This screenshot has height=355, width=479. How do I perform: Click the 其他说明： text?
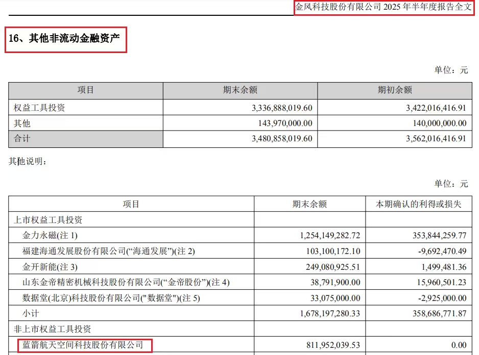pyautogui.click(x=28, y=161)
